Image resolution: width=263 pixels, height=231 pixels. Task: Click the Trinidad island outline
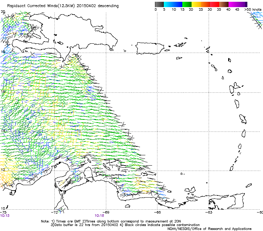pos(237,201)
